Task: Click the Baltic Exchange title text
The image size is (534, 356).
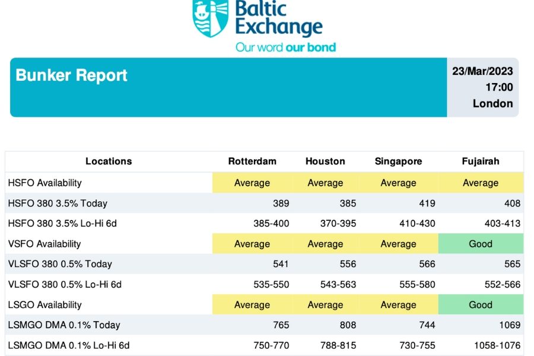Action: (x=279, y=18)
